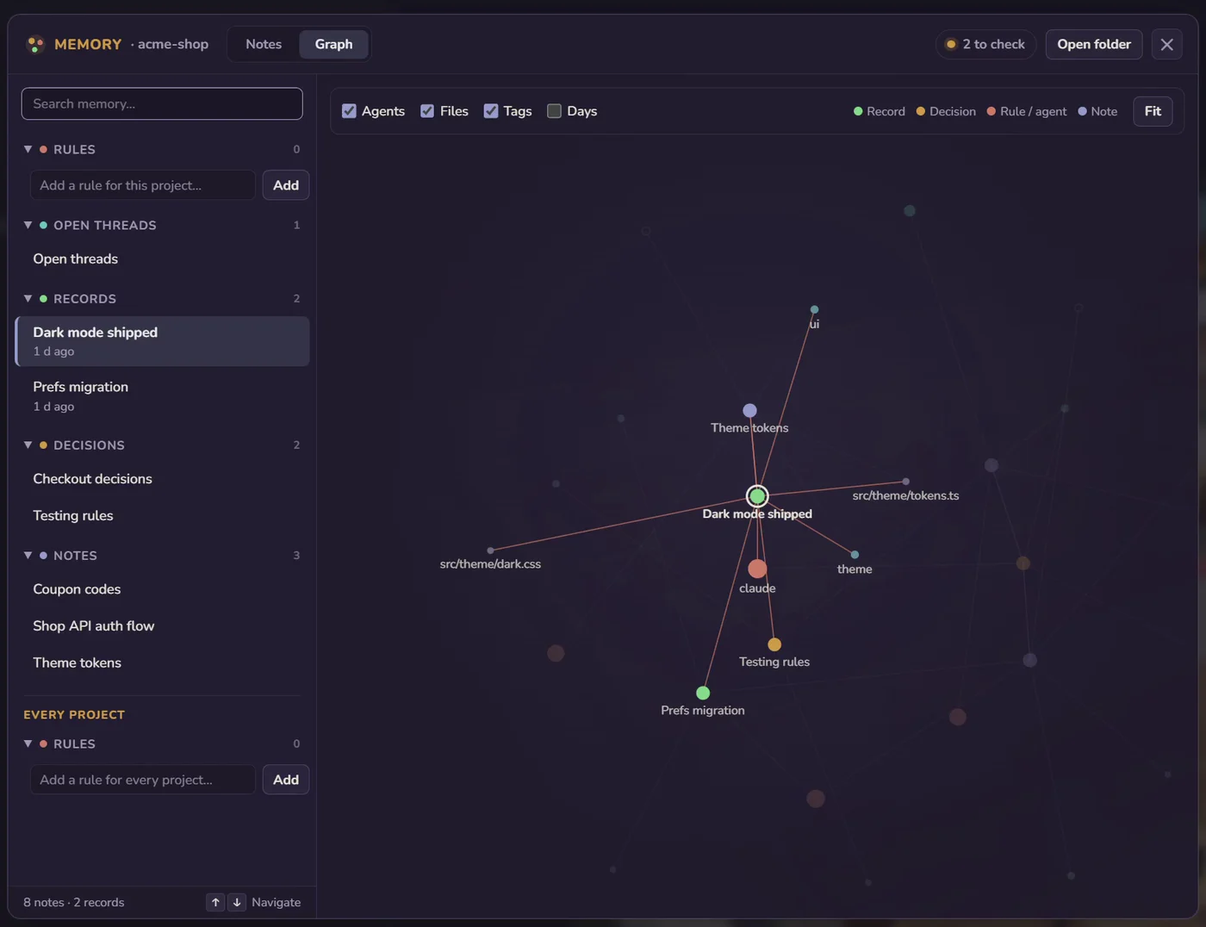Select the src/theme/tokens.ts file node
The width and height of the screenshot is (1206, 927).
[905, 482]
